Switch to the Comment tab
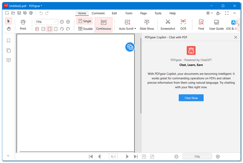Viewport: 243px width, 163px height. tap(98, 13)
